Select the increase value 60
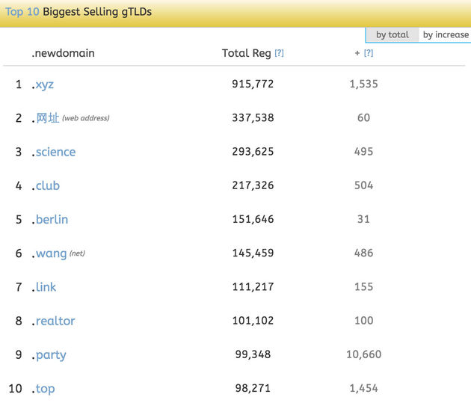Viewport: 471px width, 403px height. (363, 117)
